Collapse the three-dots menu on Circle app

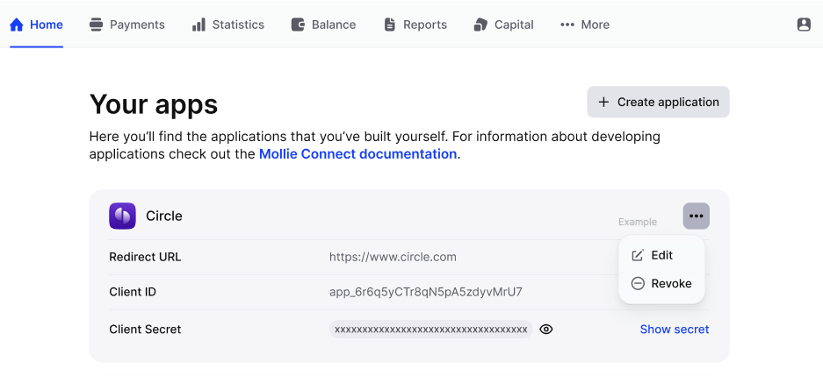(696, 216)
